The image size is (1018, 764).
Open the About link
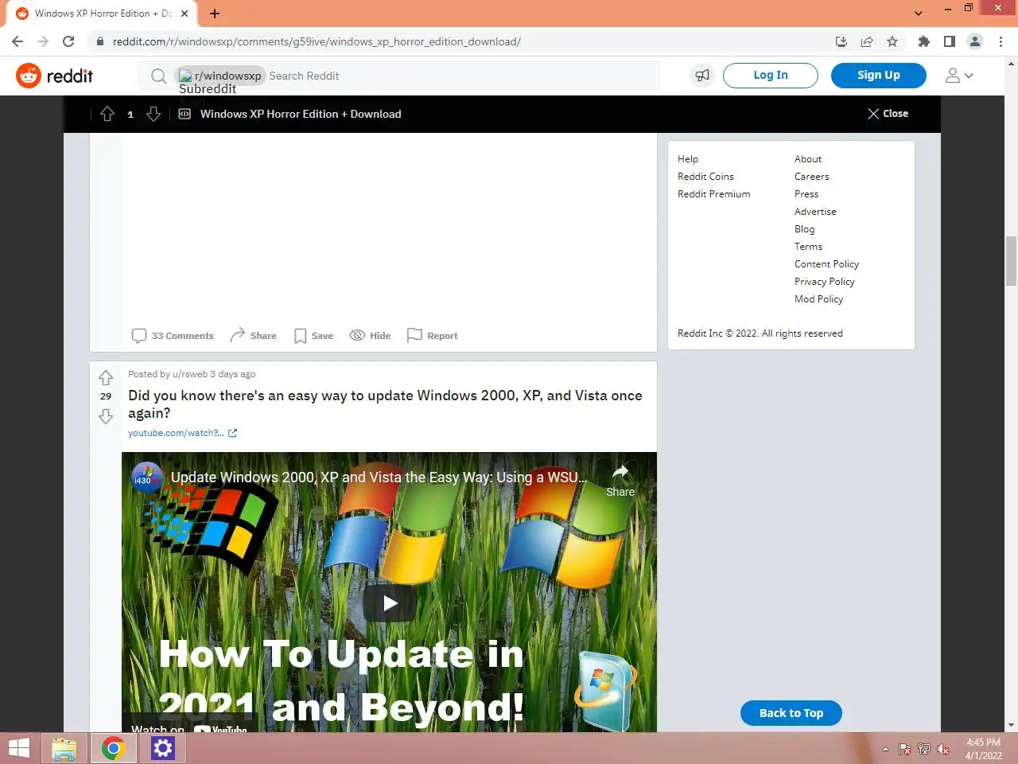(x=808, y=159)
